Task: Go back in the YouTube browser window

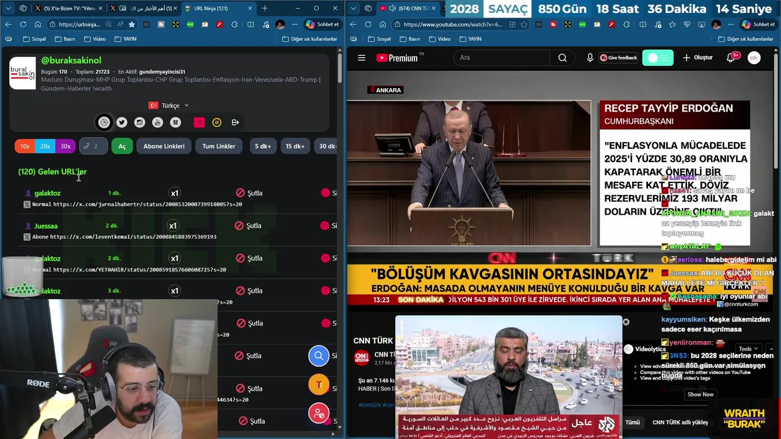Action: (353, 24)
